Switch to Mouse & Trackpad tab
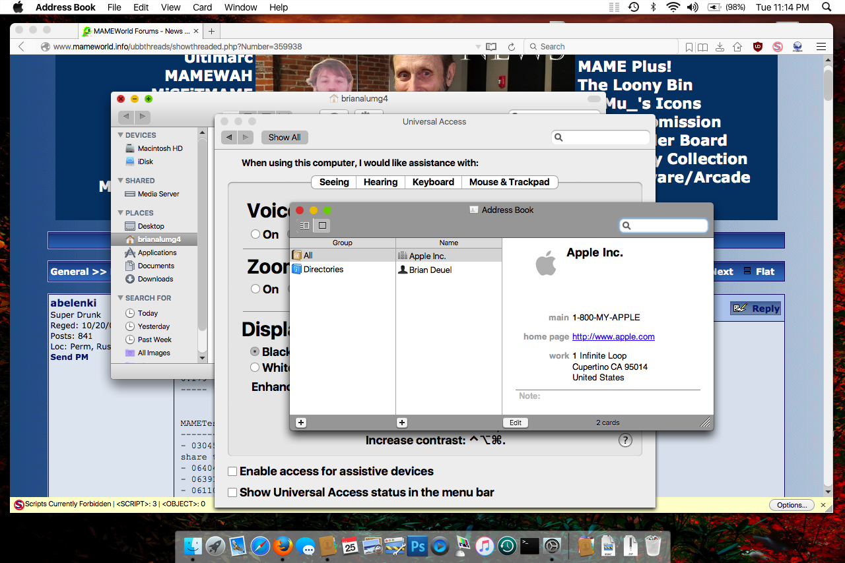This screenshot has height=563, width=845. click(x=510, y=182)
